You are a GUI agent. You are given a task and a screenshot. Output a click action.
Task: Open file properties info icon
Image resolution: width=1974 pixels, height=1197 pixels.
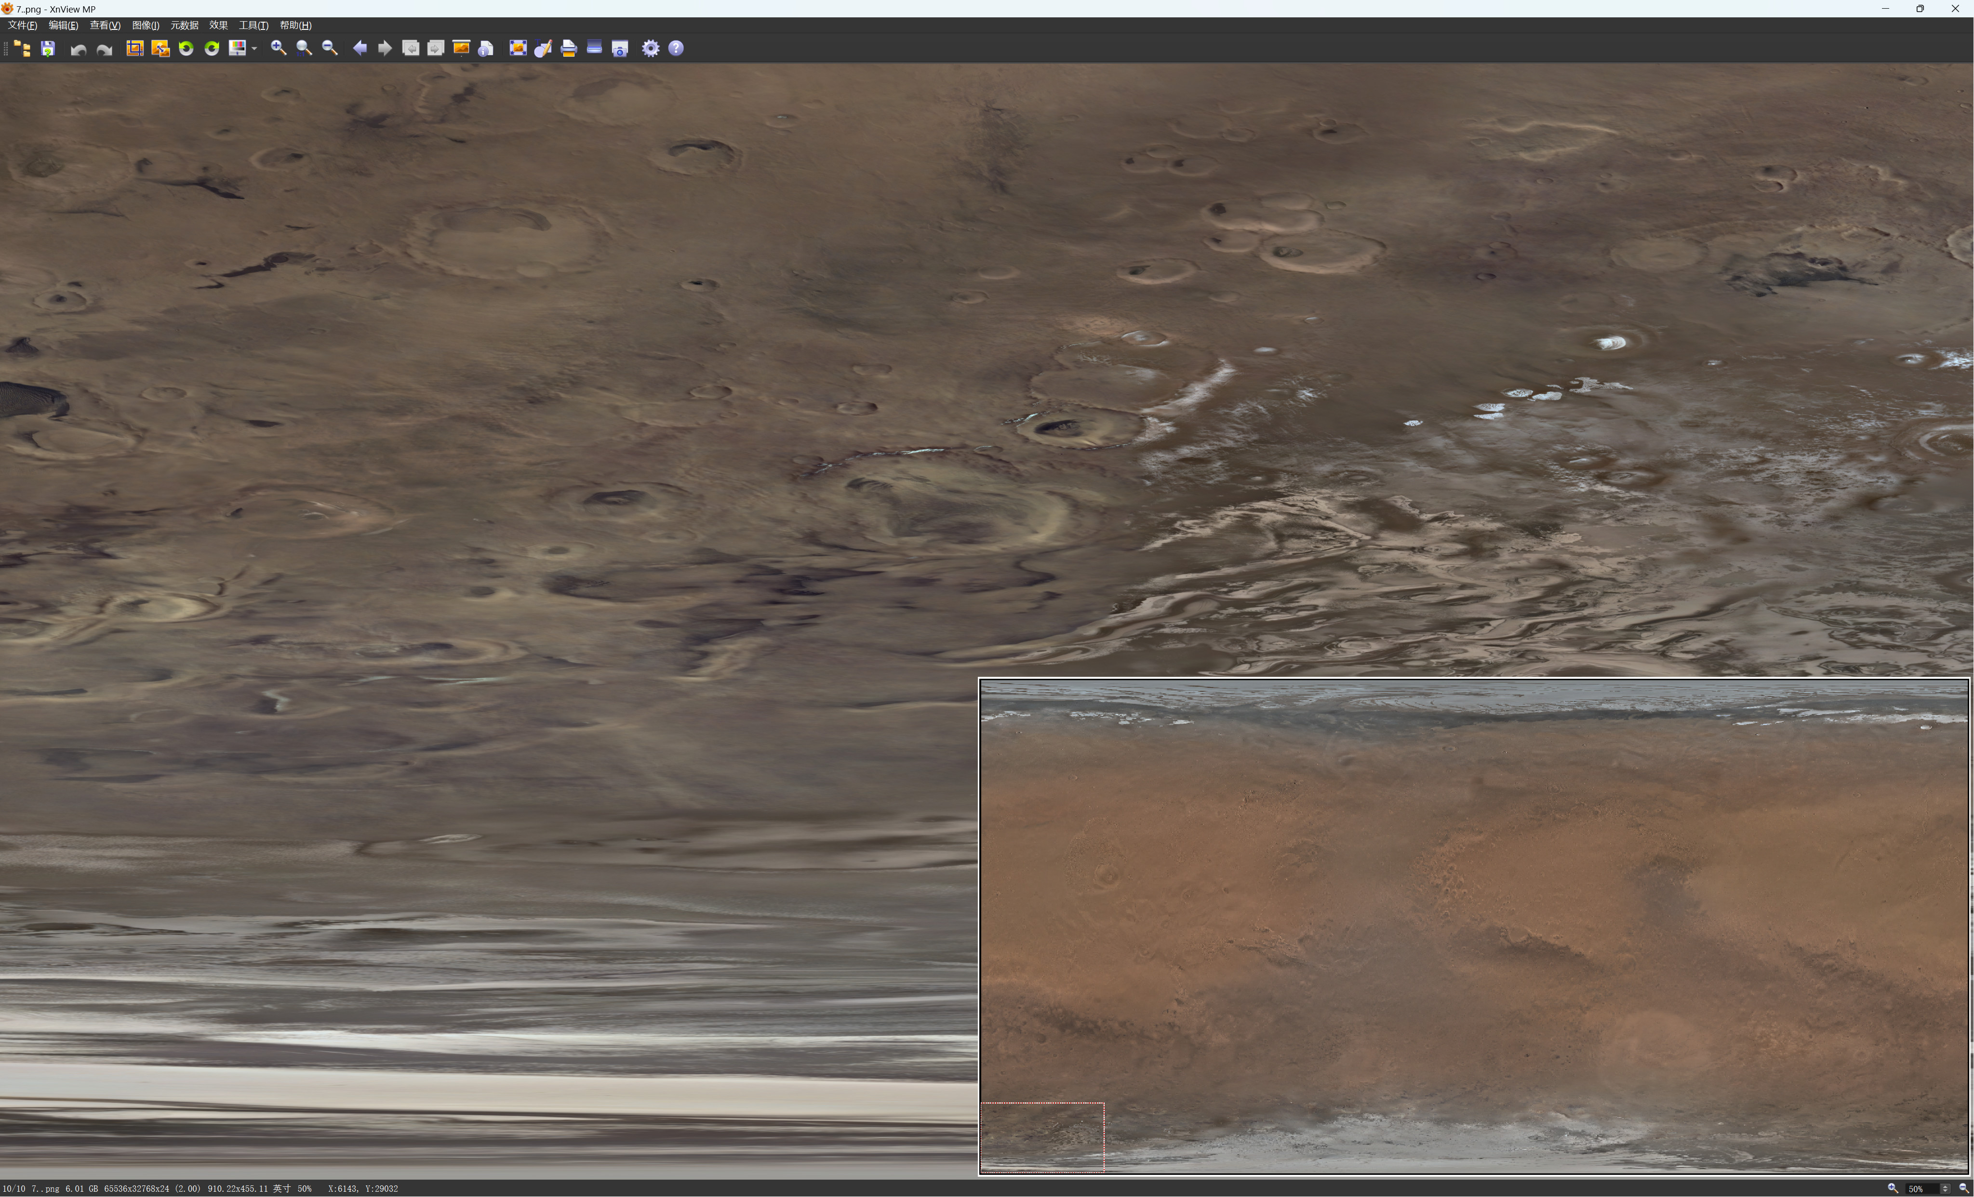point(486,49)
